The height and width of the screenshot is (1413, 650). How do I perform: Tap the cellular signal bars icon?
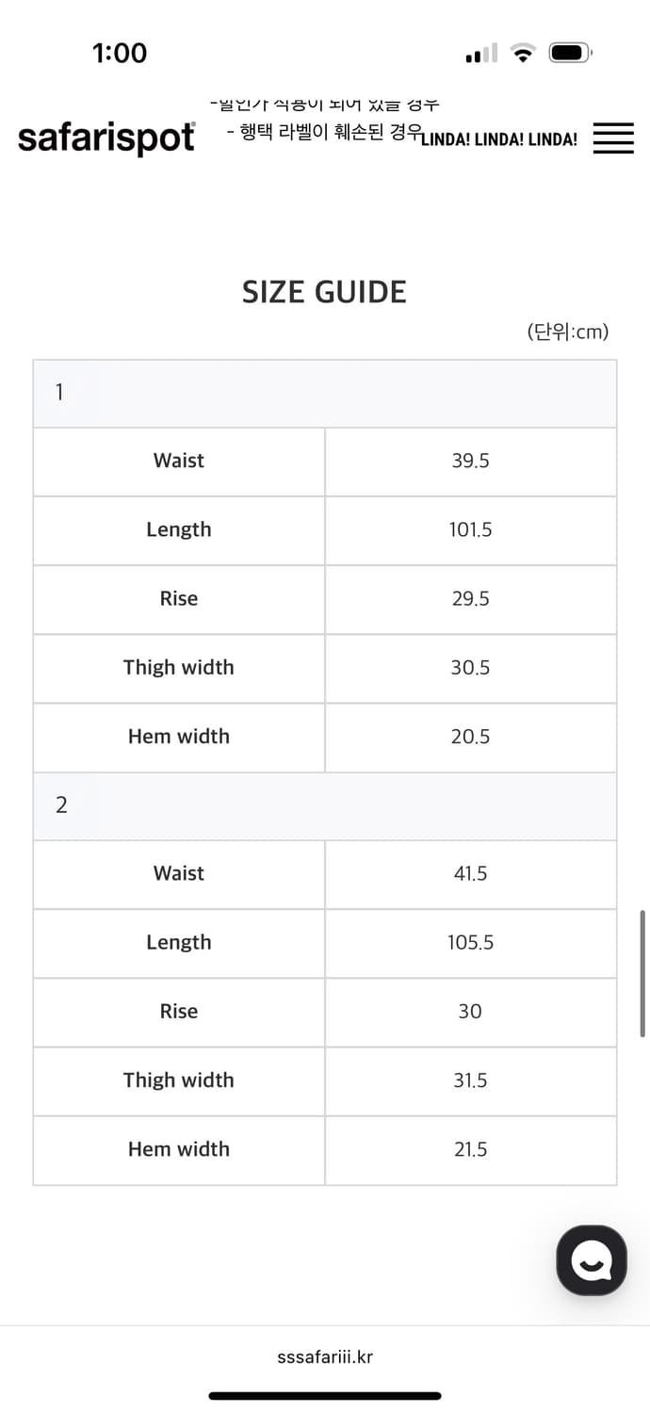tap(479, 54)
